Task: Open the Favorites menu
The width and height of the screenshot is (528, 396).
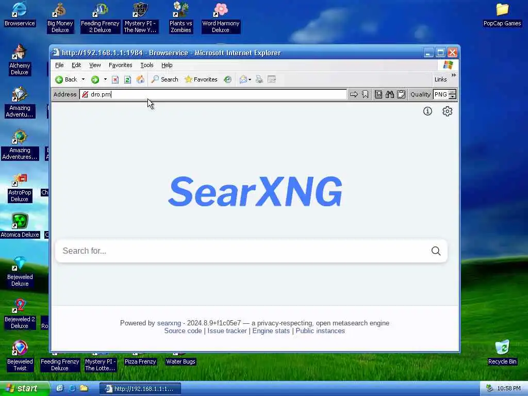Action: coord(120,65)
